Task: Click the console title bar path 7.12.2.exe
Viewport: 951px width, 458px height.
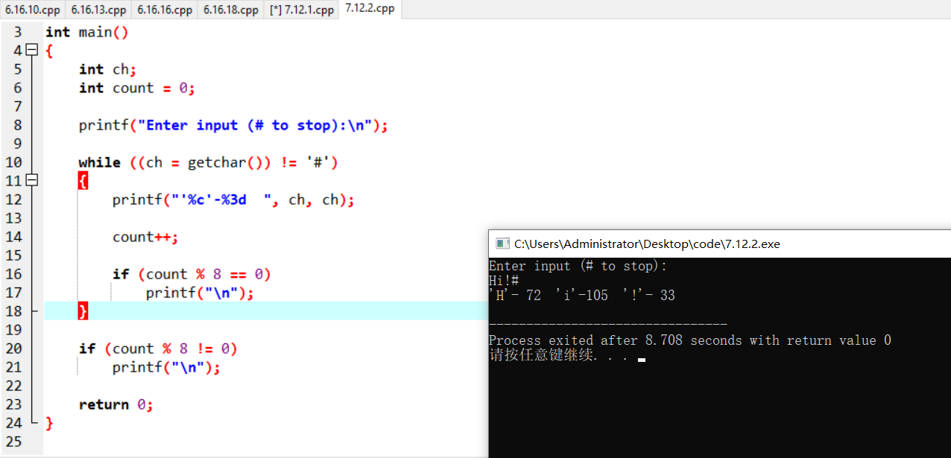Action: pos(647,244)
